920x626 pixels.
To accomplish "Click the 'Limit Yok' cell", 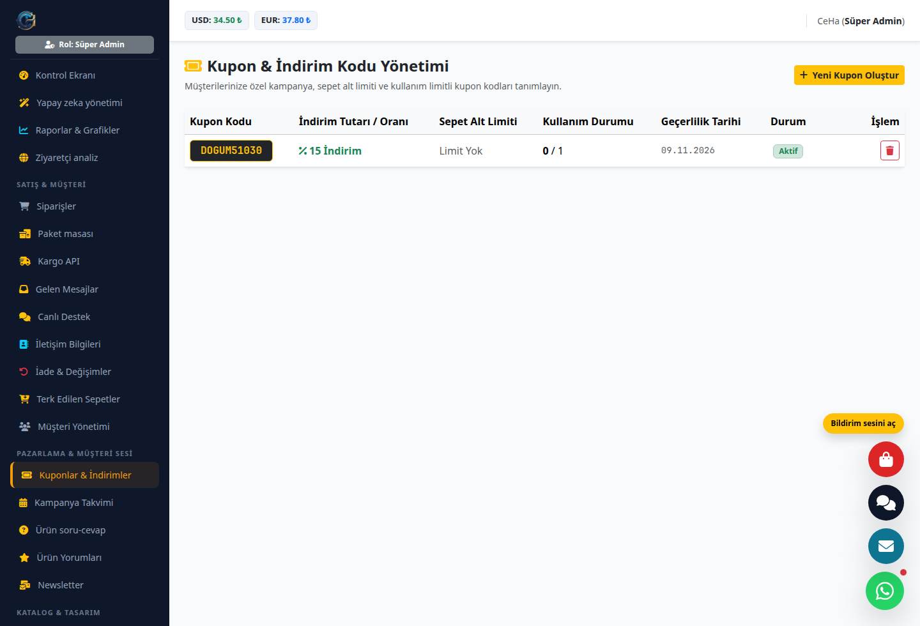I will coord(461,151).
